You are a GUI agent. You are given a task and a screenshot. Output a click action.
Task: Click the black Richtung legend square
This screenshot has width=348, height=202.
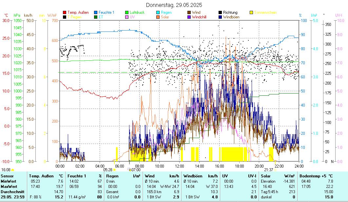[x=220, y=12]
